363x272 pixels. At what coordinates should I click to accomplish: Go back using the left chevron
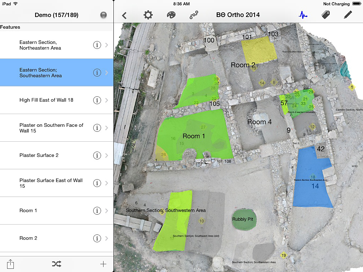tap(124, 15)
